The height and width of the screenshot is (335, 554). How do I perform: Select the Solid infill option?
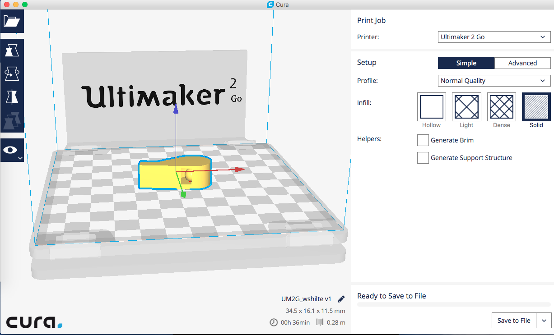click(536, 107)
